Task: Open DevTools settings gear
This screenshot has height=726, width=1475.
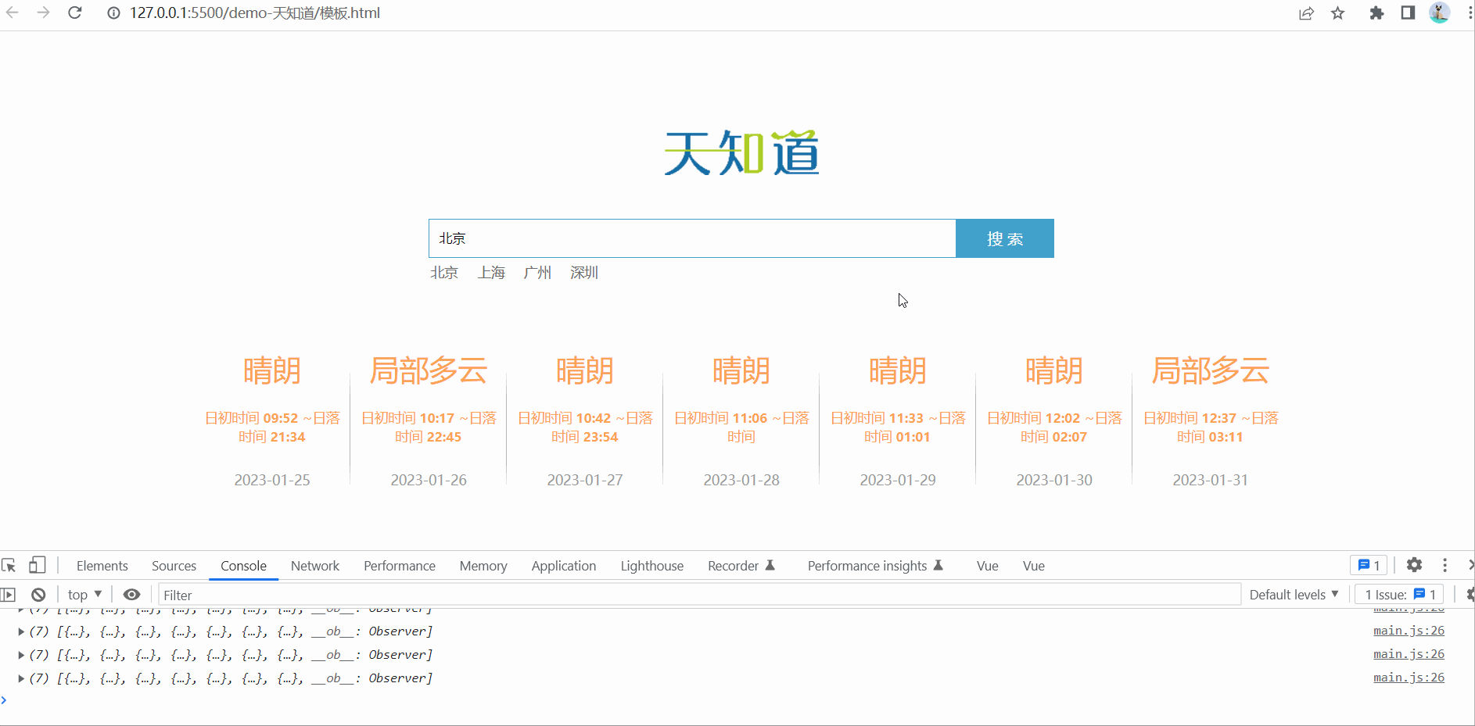Action: pyautogui.click(x=1414, y=564)
